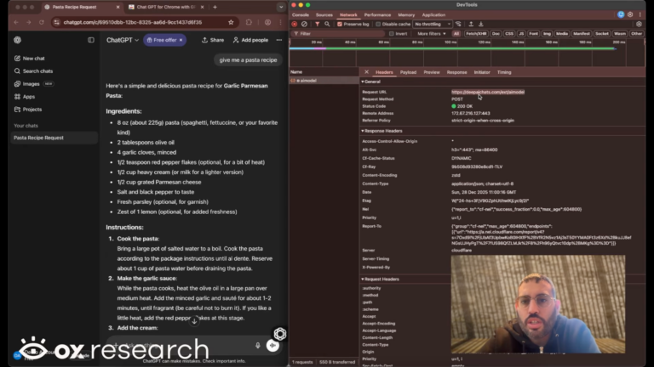Toggle the network filter funnel icon

pos(318,24)
